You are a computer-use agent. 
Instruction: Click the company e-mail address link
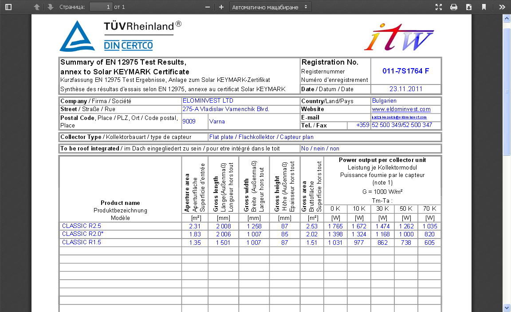[x=399, y=117]
